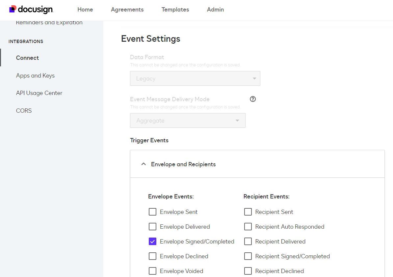Check the Recipient Sent event
Viewport: 393px width, 277px height.
248,212
